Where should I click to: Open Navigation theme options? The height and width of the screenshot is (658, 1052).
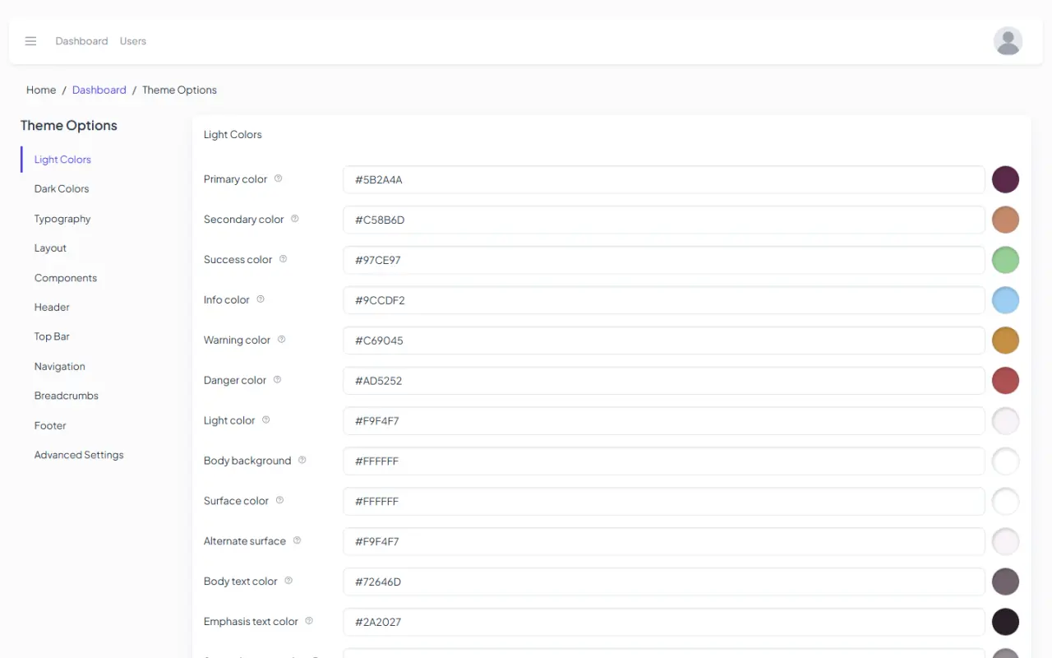tap(60, 367)
